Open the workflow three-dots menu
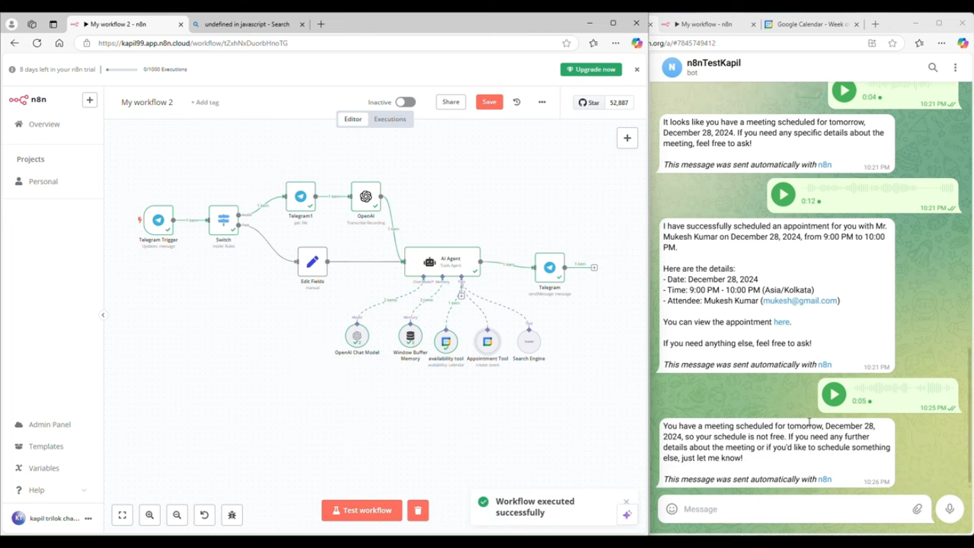This screenshot has height=548, width=974. pyautogui.click(x=542, y=102)
